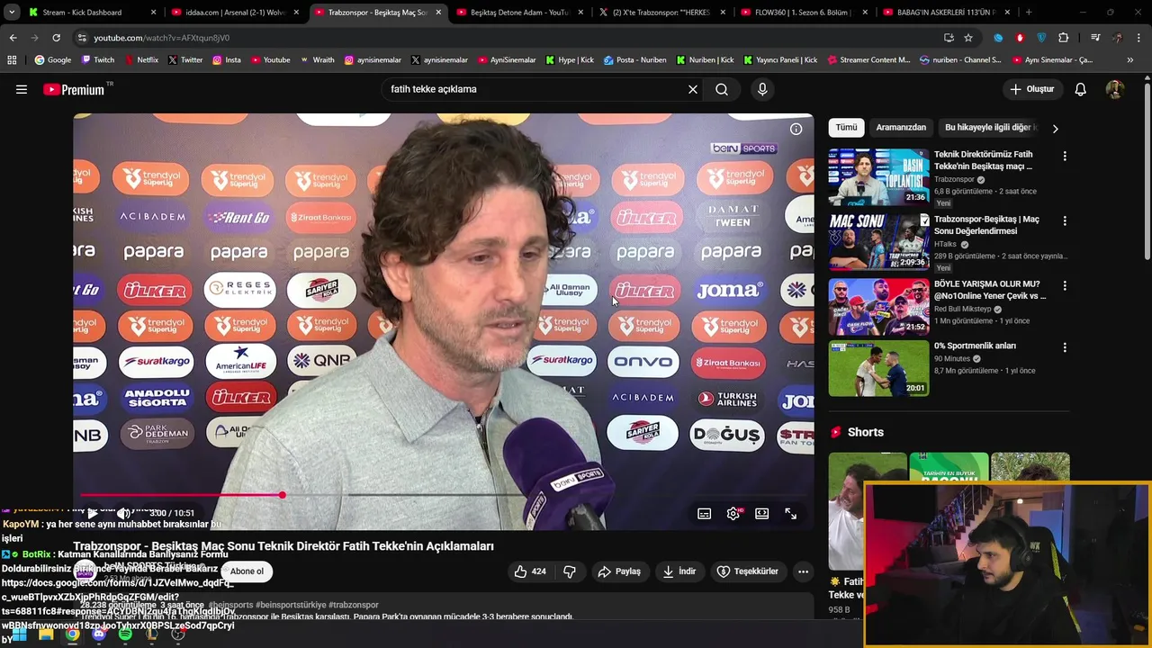This screenshot has width=1152, height=648.
Task: Play the paused video
Action: tap(92, 513)
